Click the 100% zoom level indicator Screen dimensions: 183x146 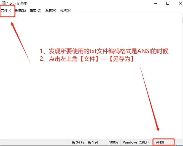point(114,142)
